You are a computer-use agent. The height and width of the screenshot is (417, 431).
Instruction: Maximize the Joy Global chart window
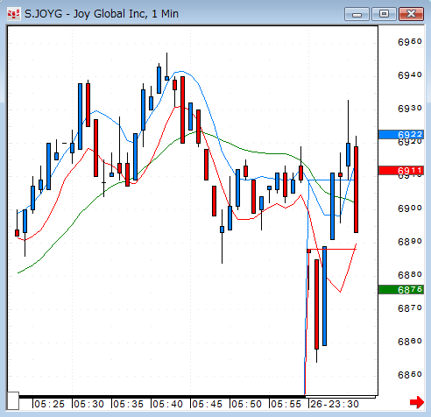384,14
